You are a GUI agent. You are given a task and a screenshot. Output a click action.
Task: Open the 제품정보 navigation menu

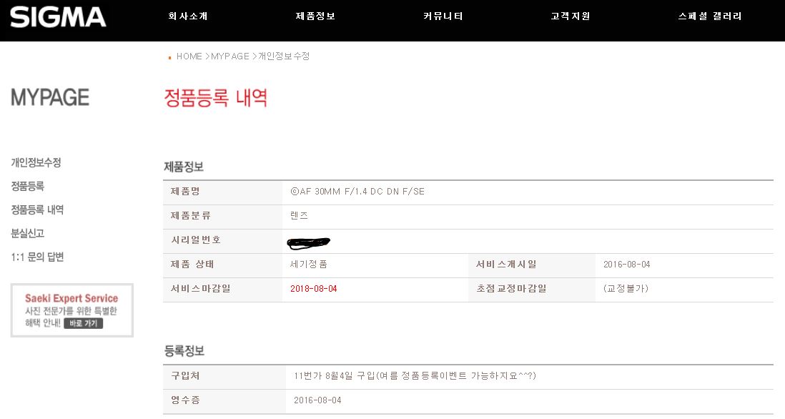click(315, 16)
